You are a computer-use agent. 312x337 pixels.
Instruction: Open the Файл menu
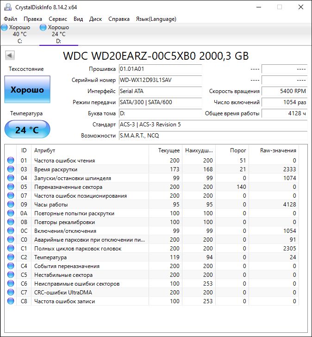click(11, 19)
